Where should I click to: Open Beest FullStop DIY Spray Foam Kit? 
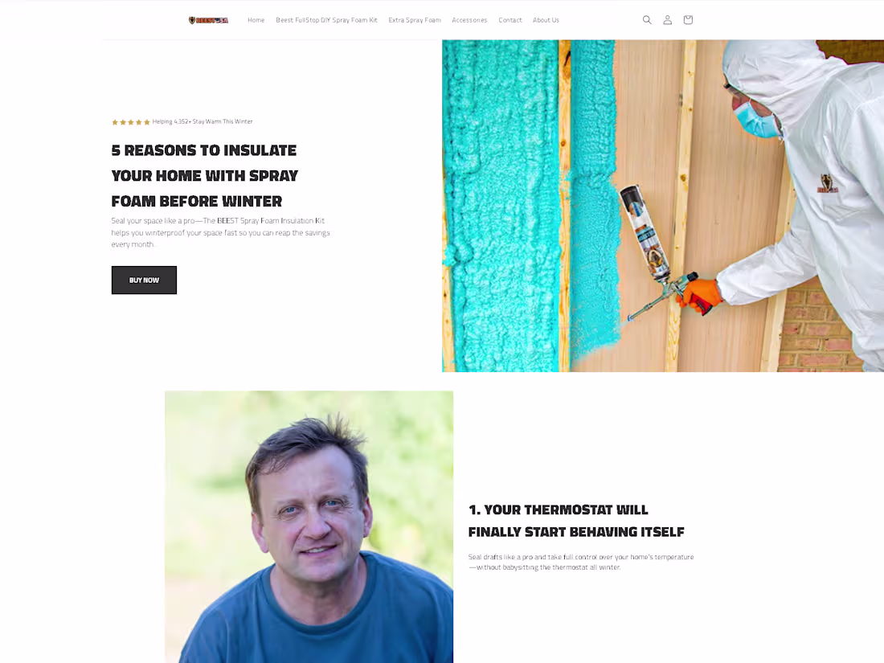(326, 20)
